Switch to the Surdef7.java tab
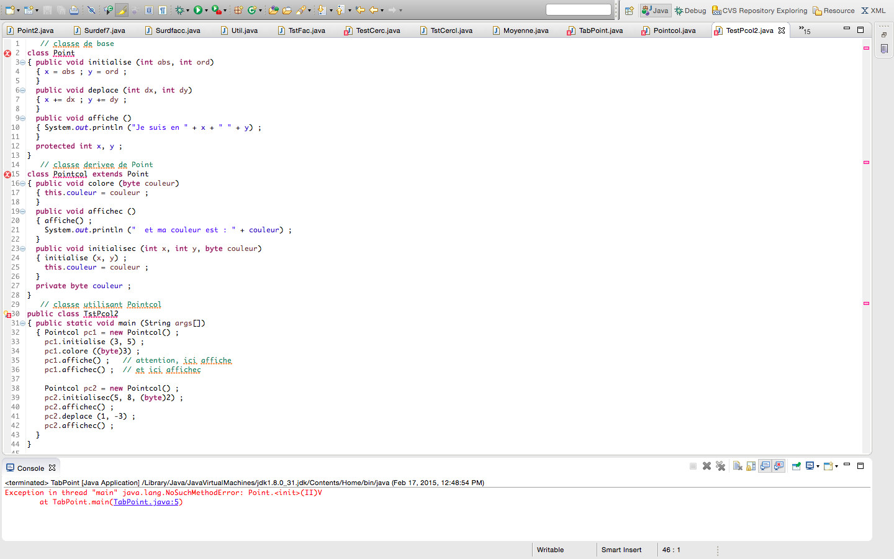The width and height of the screenshot is (894, 559). (99, 30)
